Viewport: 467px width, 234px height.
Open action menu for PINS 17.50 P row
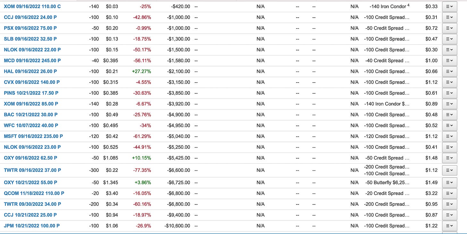[449, 93]
